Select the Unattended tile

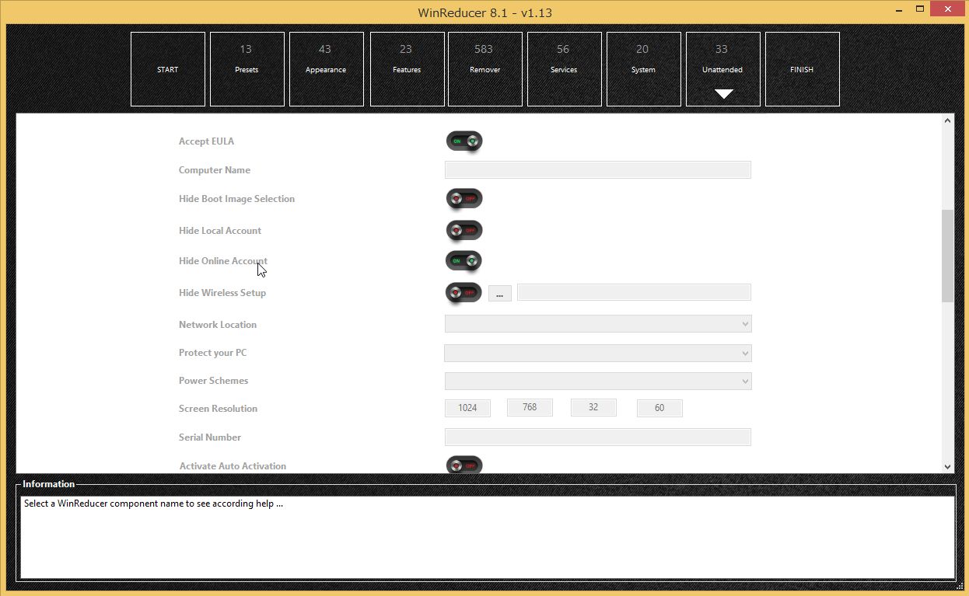[x=722, y=69]
